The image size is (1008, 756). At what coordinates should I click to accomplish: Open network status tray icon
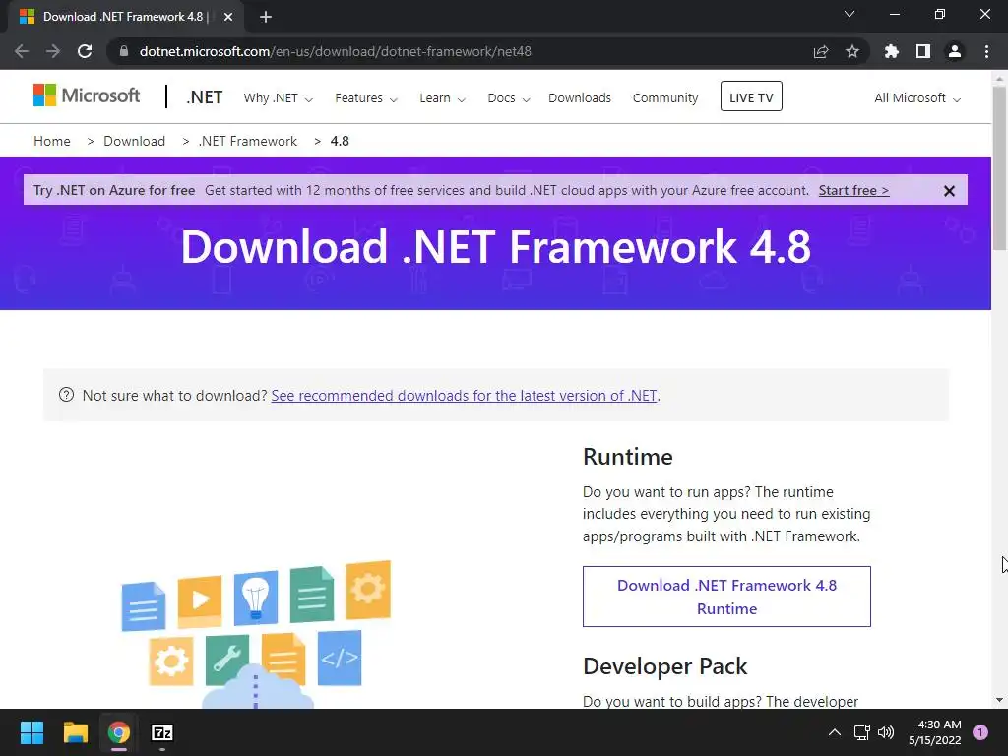coord(861,732)
